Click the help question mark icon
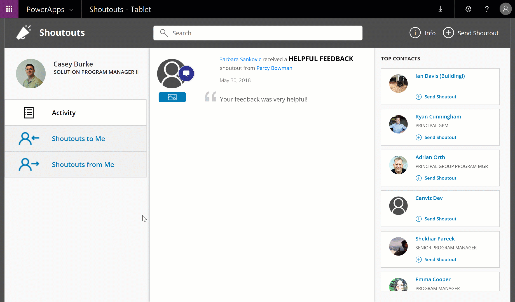 click(x=487, y=9)
